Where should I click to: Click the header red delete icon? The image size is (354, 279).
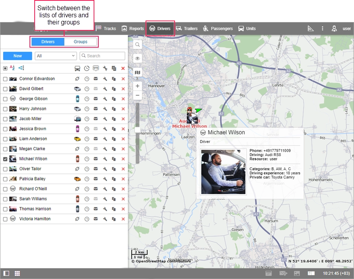pos(123,68)
